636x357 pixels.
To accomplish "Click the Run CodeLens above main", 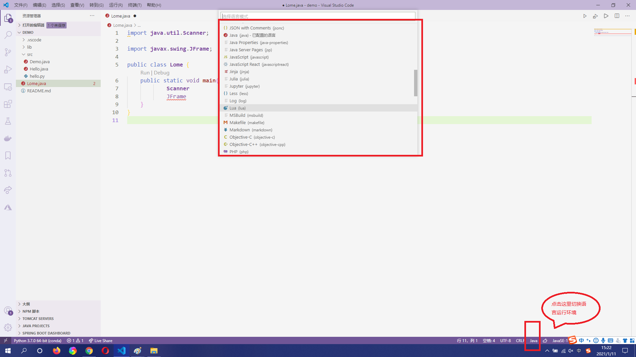I will click(x=145, y=73).
